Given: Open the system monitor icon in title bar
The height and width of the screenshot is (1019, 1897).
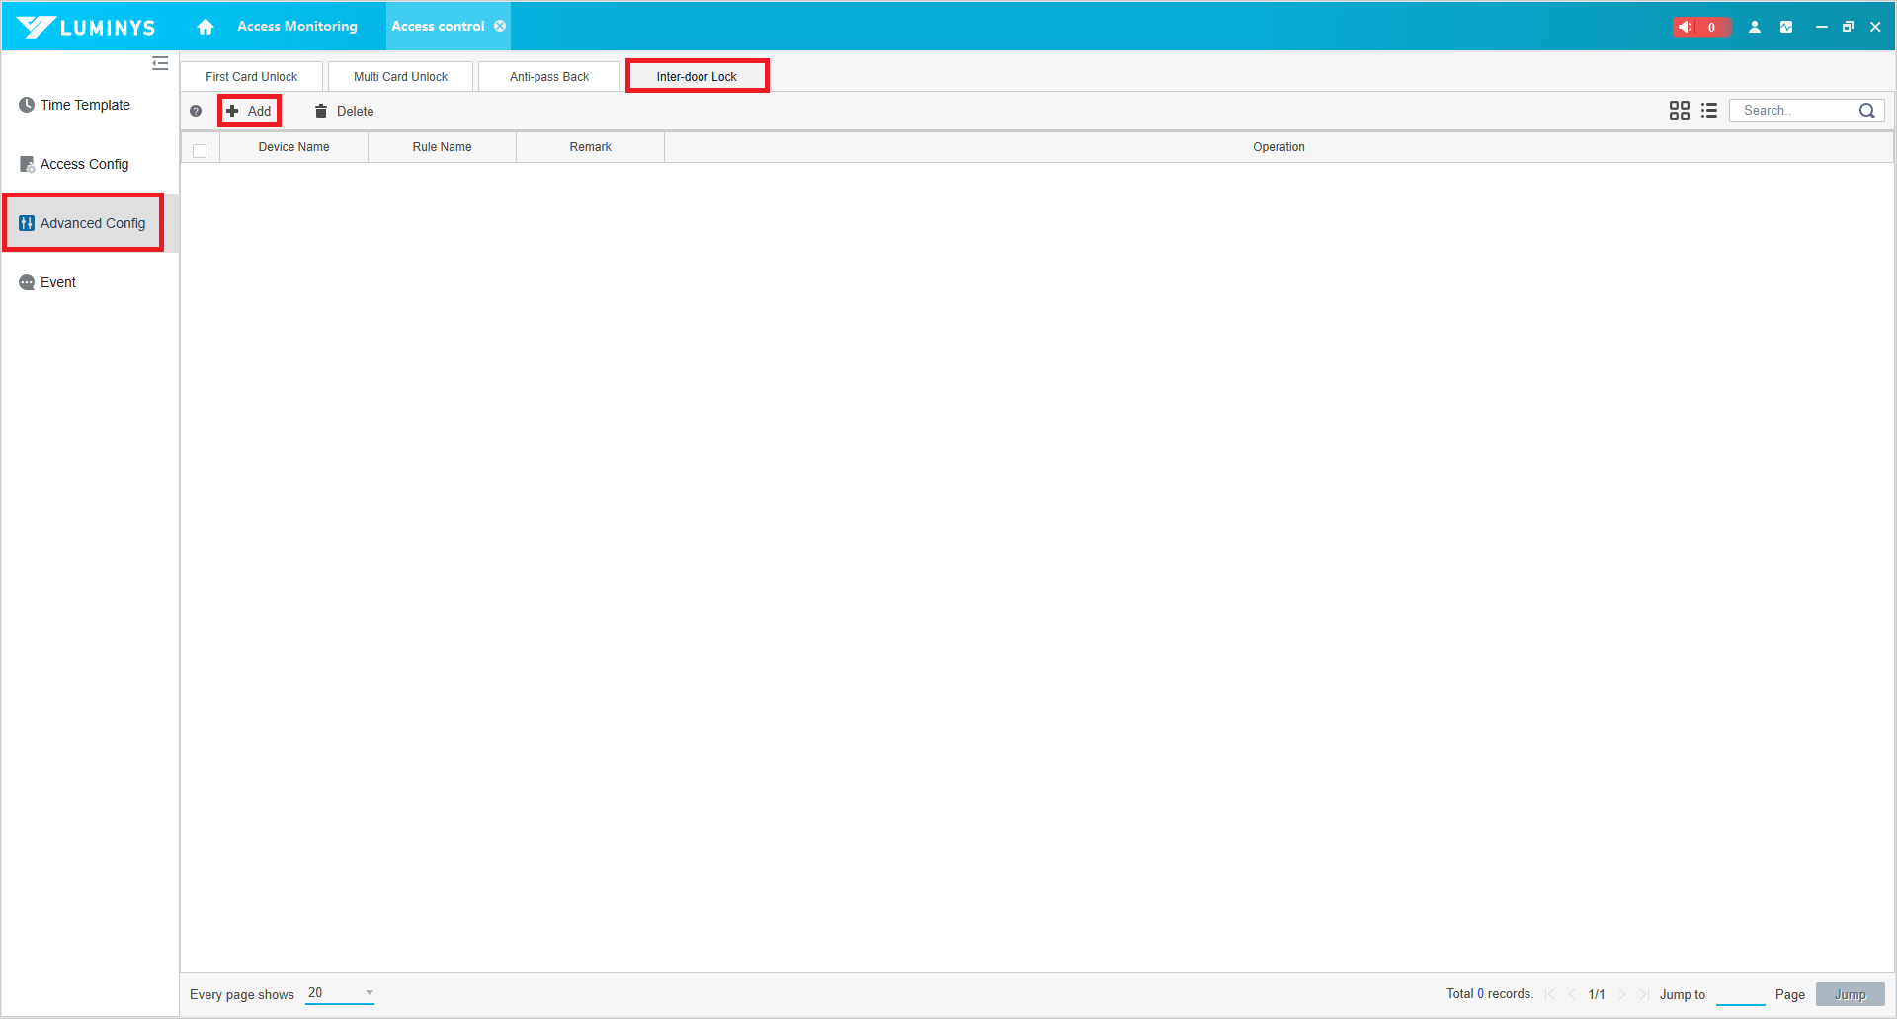Looking at the screenshot, I should [x=1786, y=27].
